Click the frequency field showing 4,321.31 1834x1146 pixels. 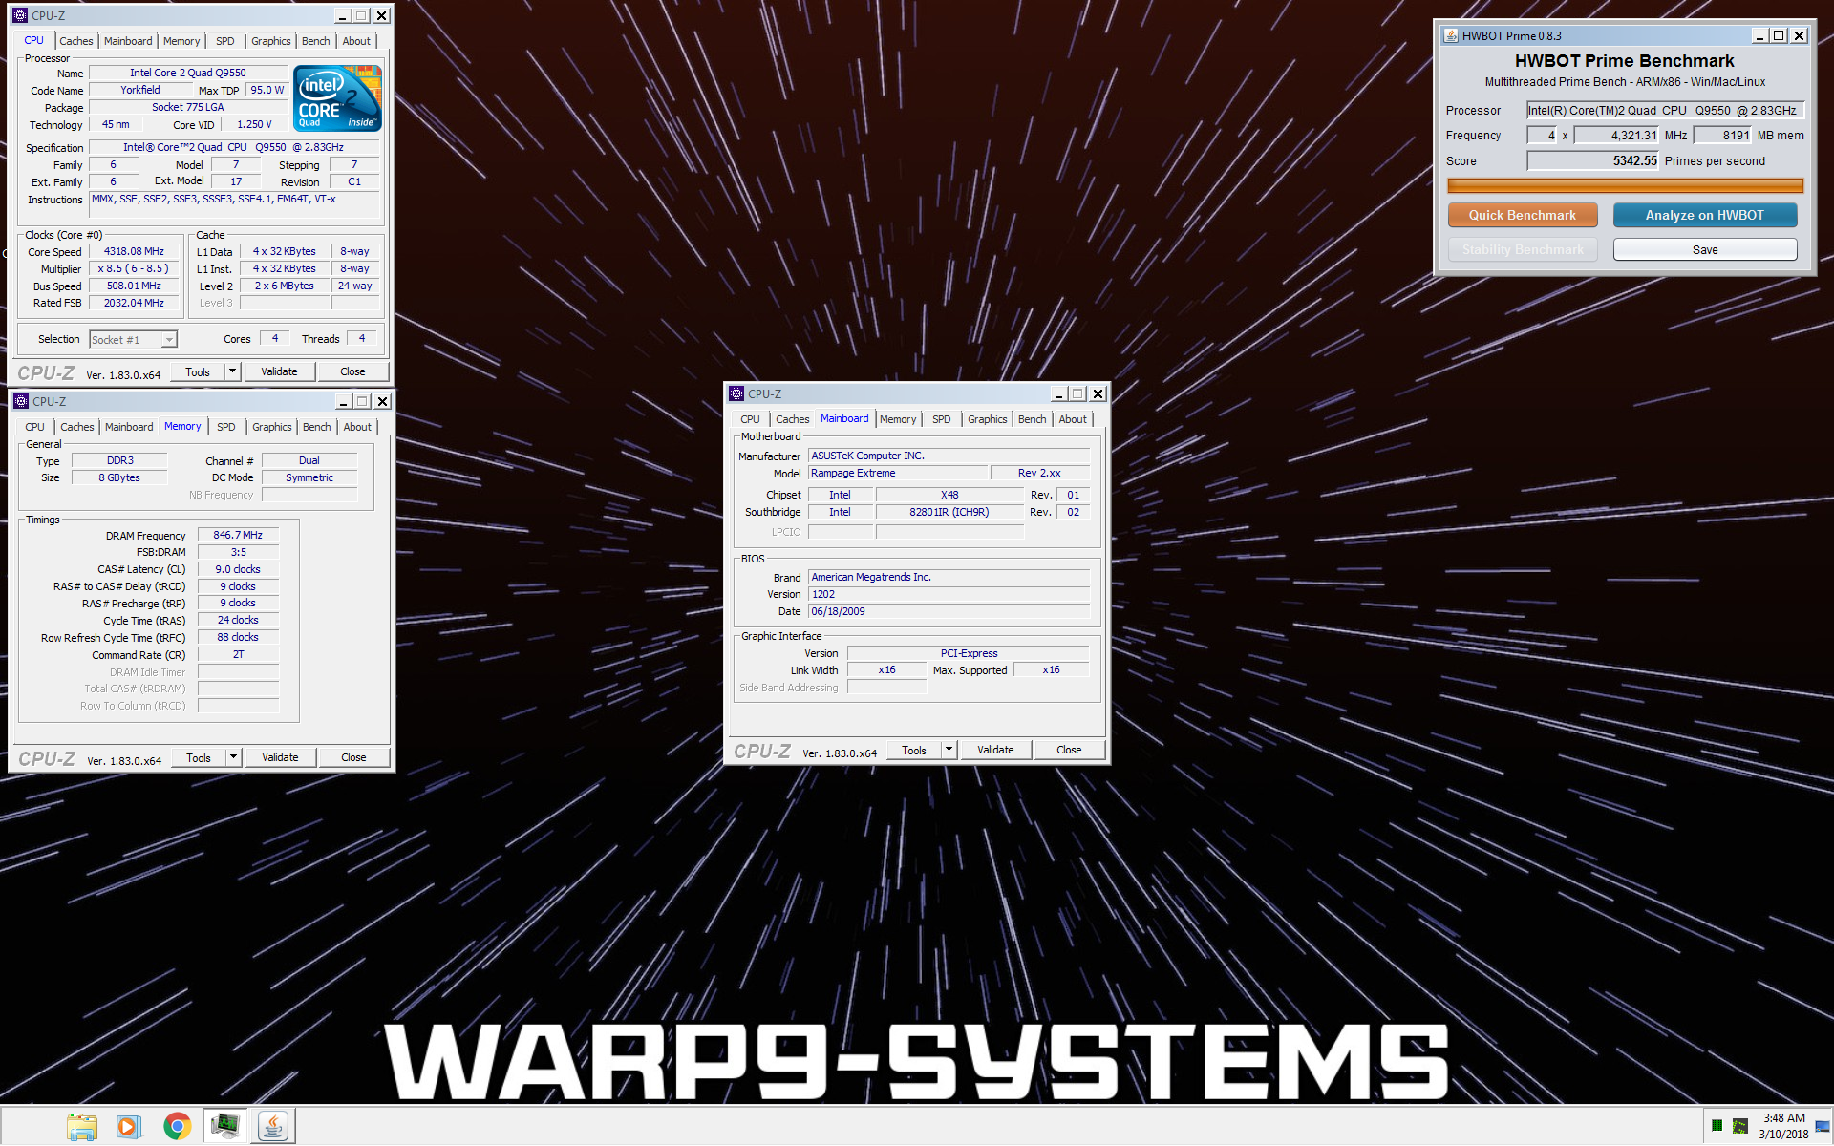click(x=1617, y=135)
